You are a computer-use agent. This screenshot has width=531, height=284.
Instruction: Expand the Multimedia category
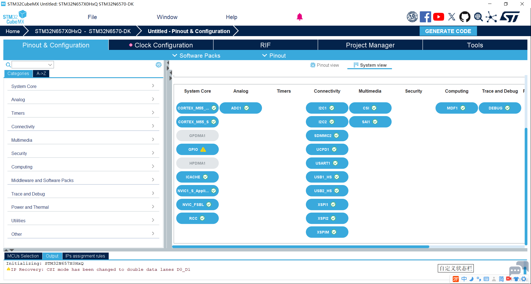83,140
